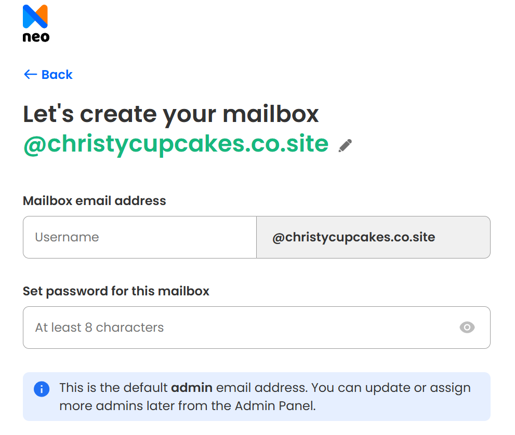
Task: Select the green @christycupcakes.co.site domain heading
Action: (x=174, y=144)
